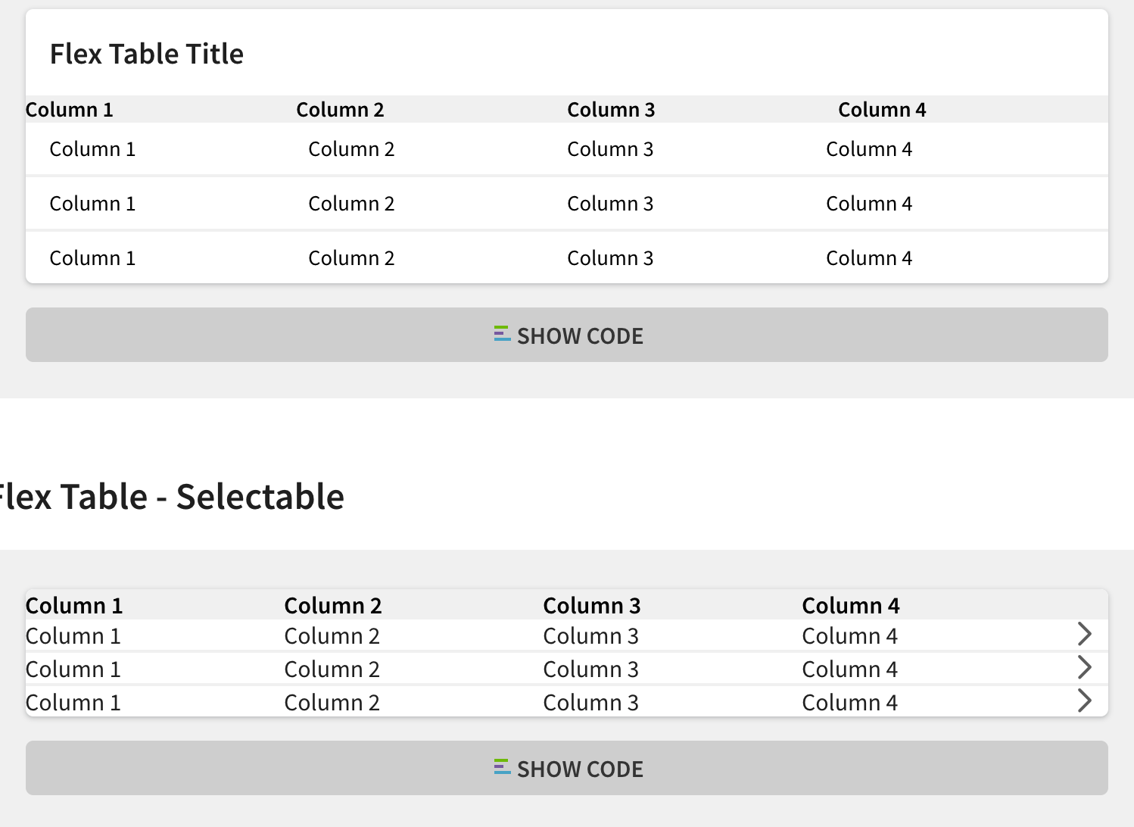Image resolution: width=1134 pixels, height=827 pixels.
Task: Click the Column 1 header in the titled table
Action: tap(70, 109)
